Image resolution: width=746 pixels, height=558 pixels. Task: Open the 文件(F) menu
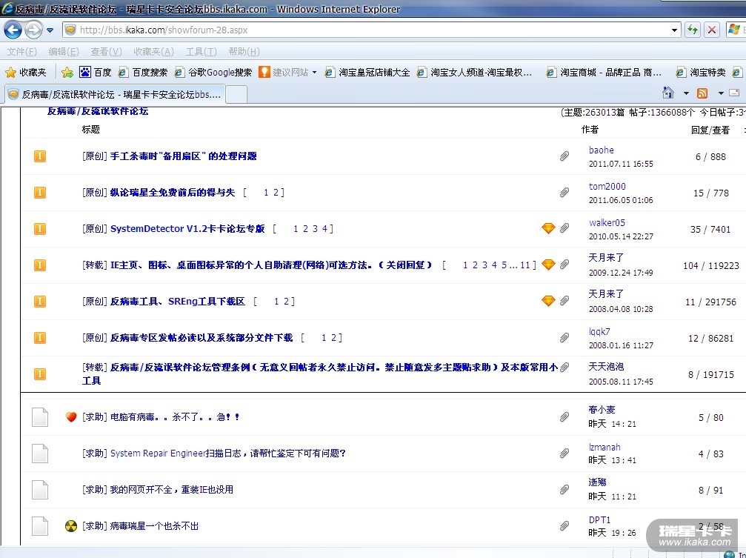[x=22, y=51]
